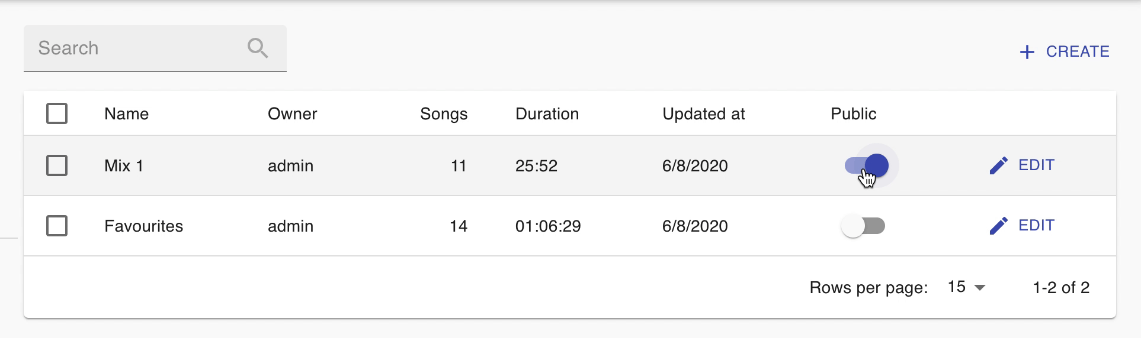Toggle the select-all checkbox in the header
Viewport: 1141px width, 338px height.
tap(57, 113)
